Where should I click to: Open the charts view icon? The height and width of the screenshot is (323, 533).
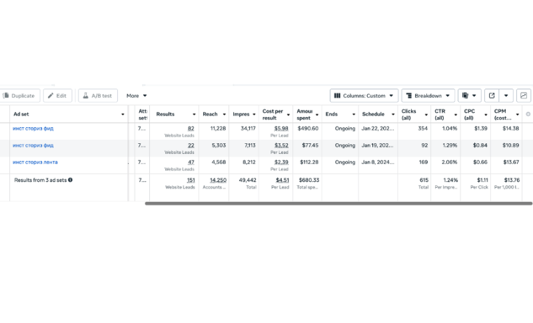click(524, 96)
